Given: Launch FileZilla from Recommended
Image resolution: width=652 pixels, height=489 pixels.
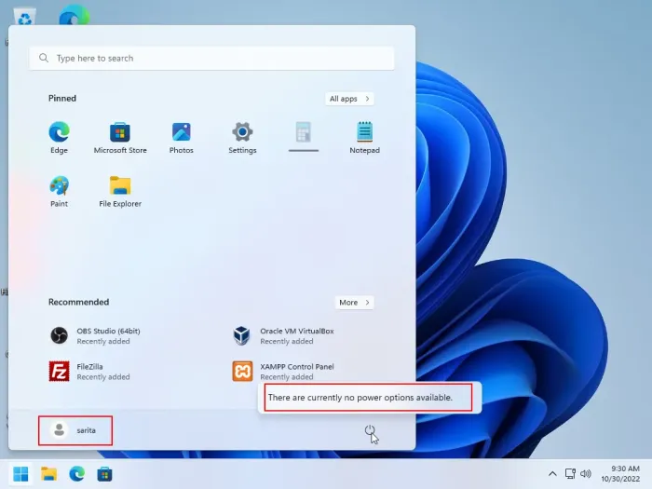Looking at the screenshot, I should (89, 372).
